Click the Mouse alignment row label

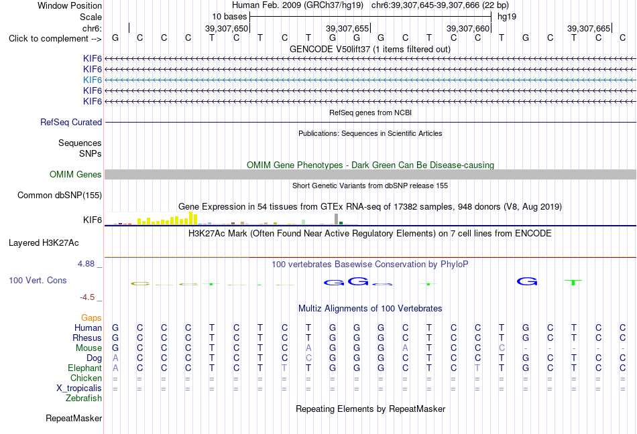point(89,348)
